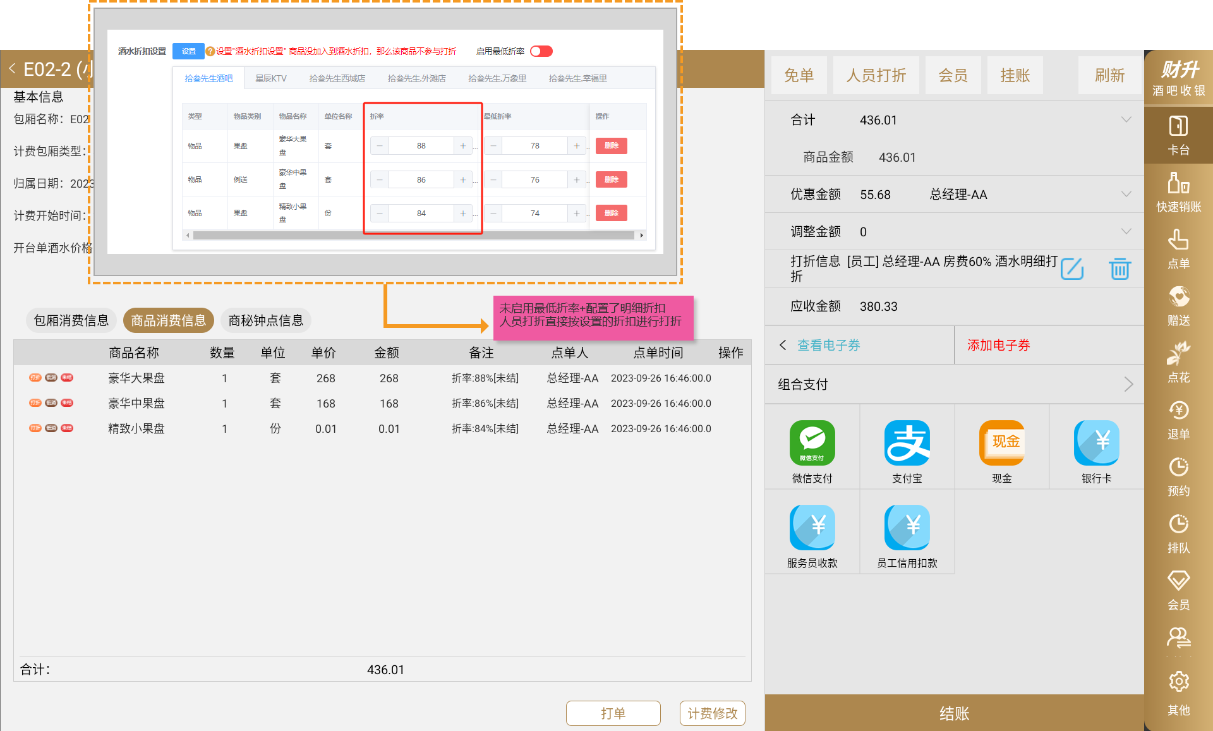Viewport: 1213px width, 731px height.
Task: Click the 打折 badge on 豪华大果盘 row
Action: (x=35, y=378)
